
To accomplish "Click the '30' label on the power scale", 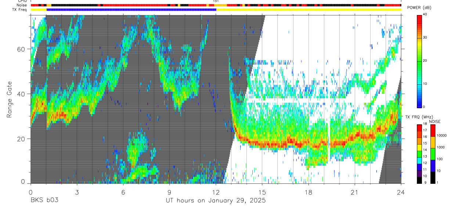I will pyautogui.click(x=425, y=37).
